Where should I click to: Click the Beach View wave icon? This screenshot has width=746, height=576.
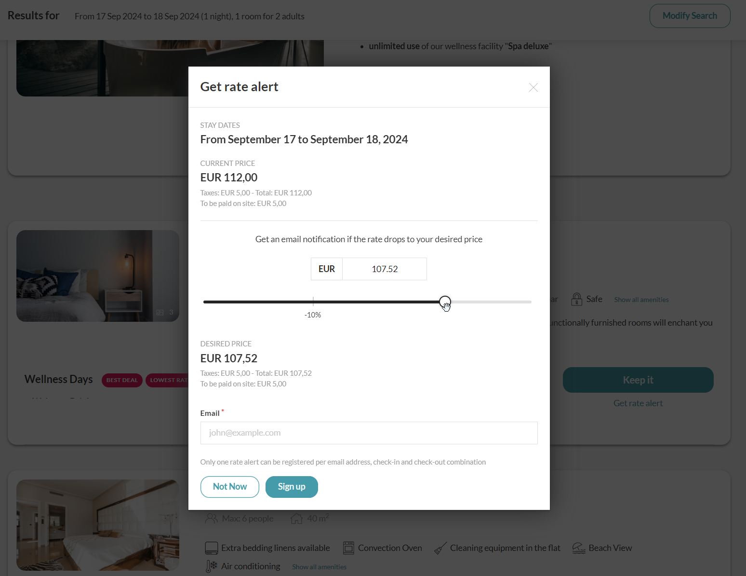click(x=579, y=548)
